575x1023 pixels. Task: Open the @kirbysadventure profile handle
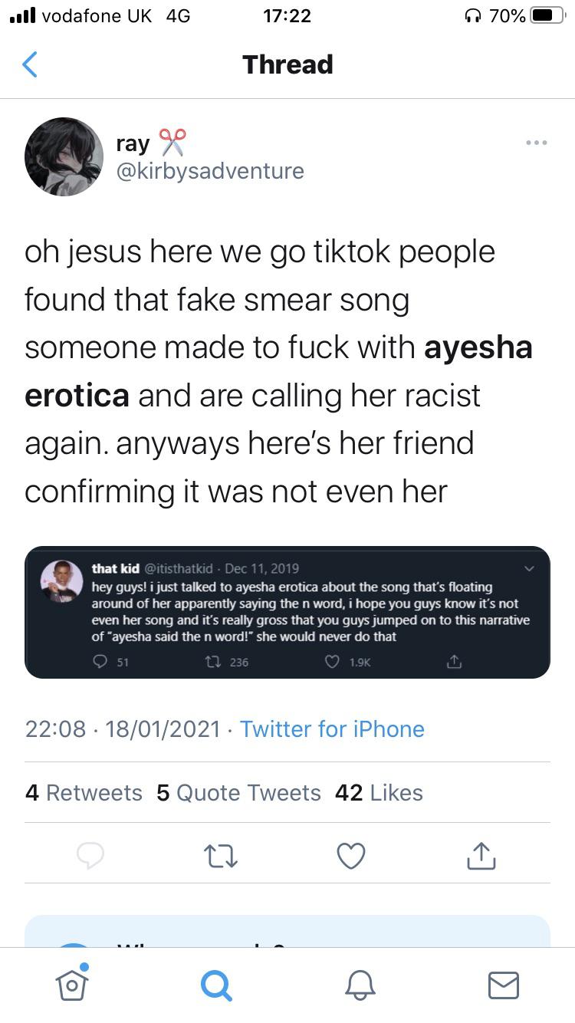point(209,171)
